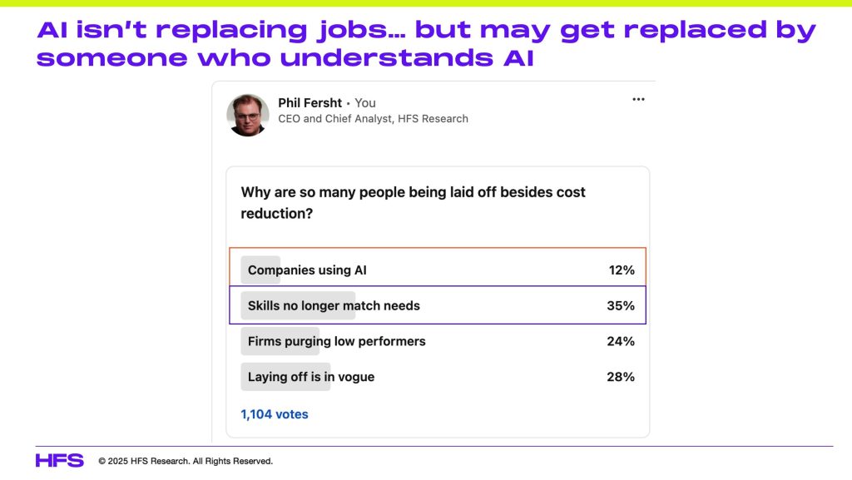
Task: Select 'Skills no longer match needs' option
Action: pos(438,305)
